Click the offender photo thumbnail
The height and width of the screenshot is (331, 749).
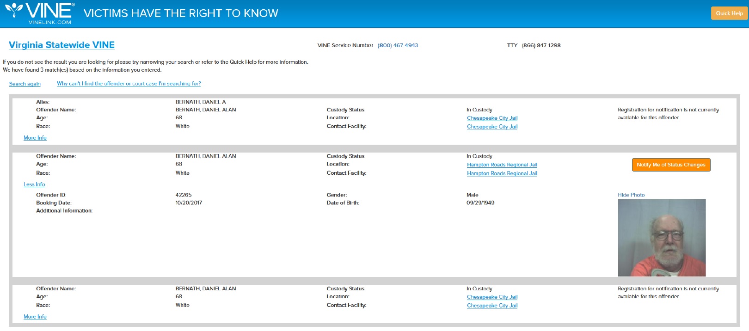[x=662, y=238]
